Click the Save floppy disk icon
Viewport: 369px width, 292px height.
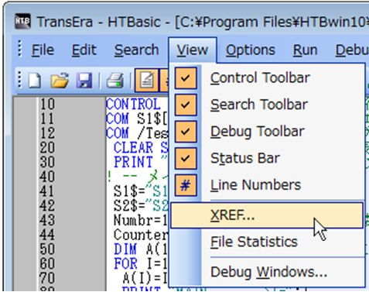[84, 81]
